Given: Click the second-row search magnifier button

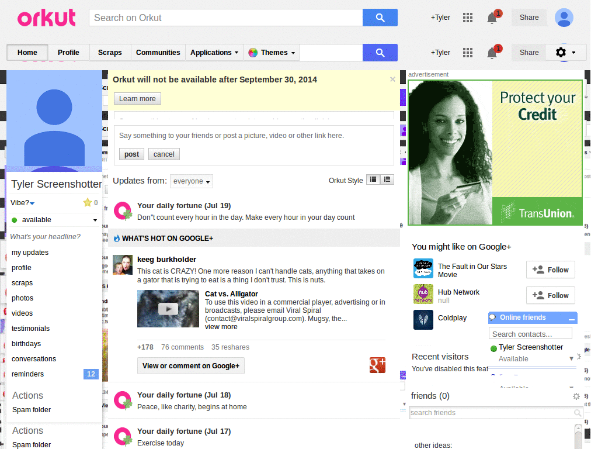Looking at the screenshot, I should tap(380, 53).
